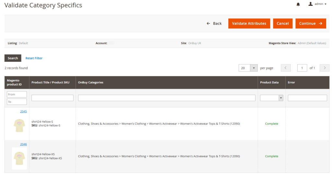332x182 pixels.
Task: Click the product ID To filter field
Action: click(17, 102)
